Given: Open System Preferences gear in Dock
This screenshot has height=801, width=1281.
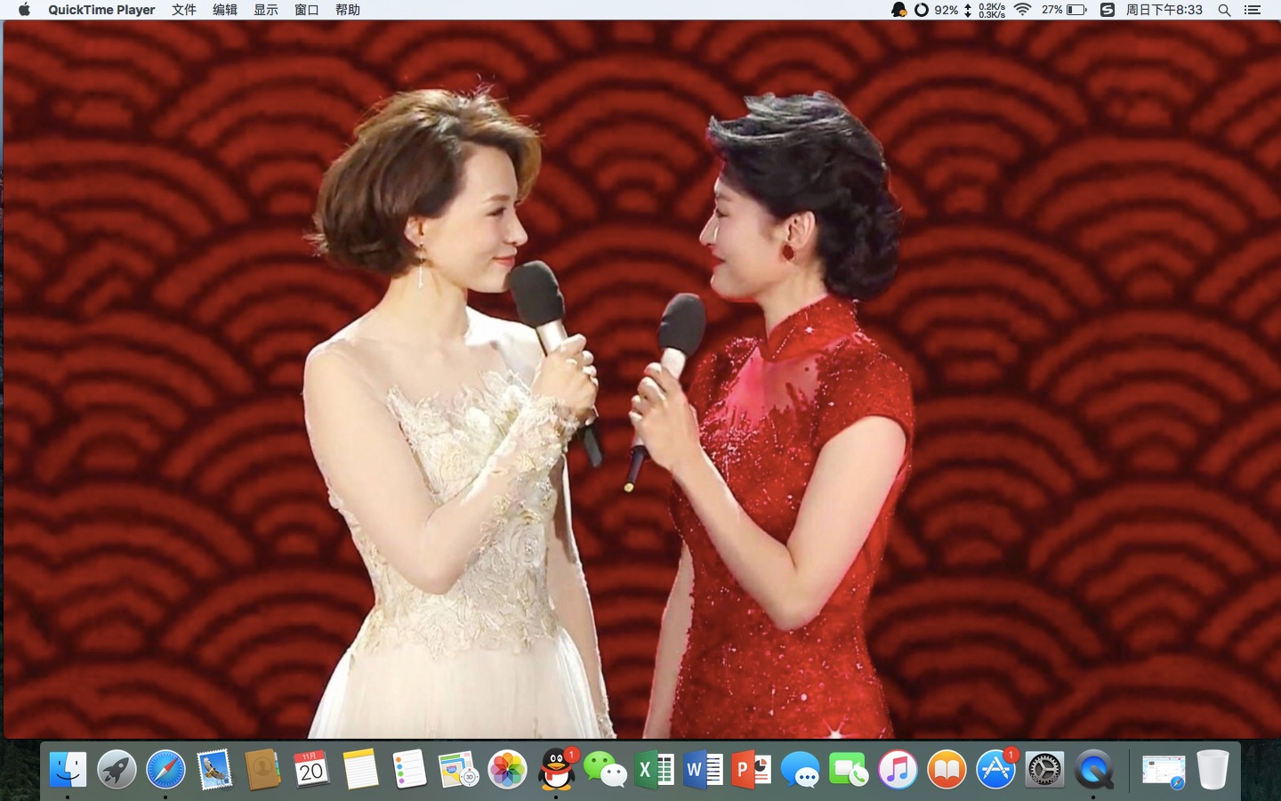Looking at the screenshot, I should click(x=1044, y=769).
